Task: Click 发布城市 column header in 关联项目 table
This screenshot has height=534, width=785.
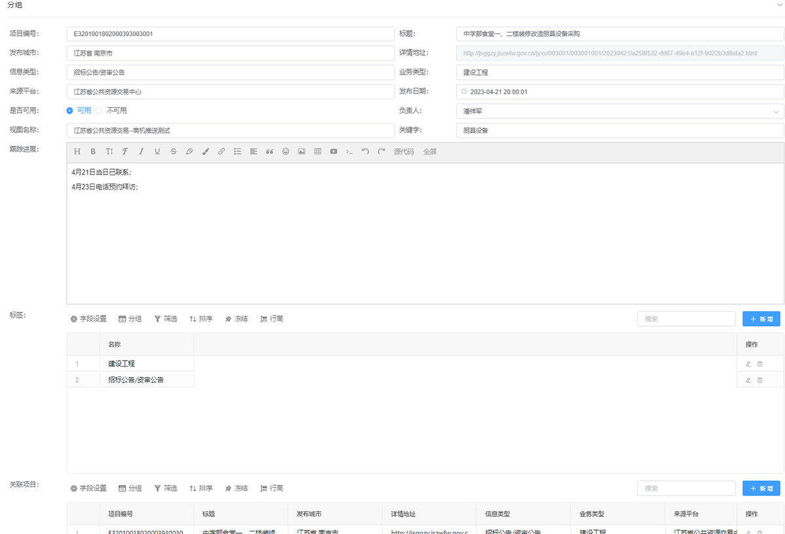Action: tap(335, 514)
